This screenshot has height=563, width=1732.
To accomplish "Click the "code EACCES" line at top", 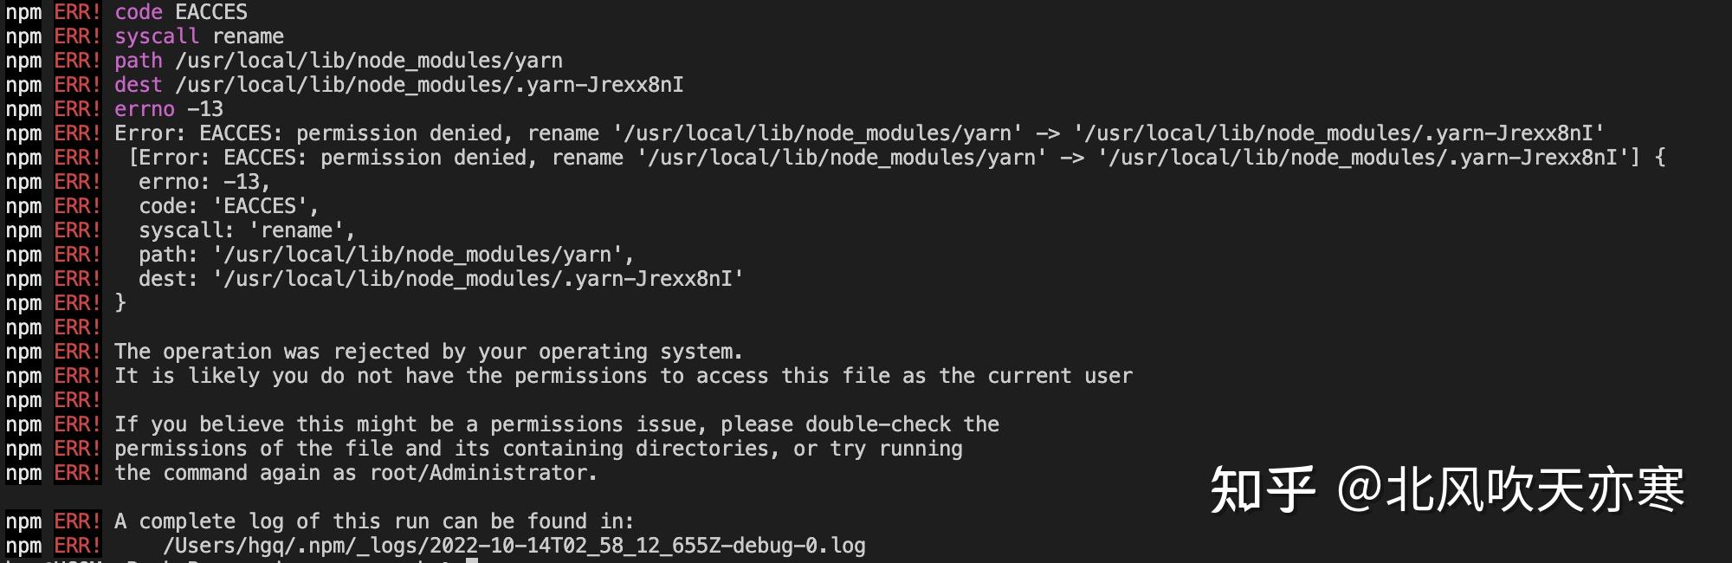I will [x=180, y=12].
